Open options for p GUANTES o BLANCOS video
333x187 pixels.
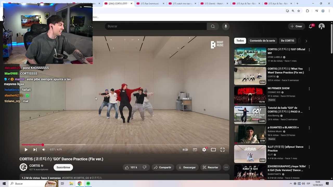pos(309,128)
